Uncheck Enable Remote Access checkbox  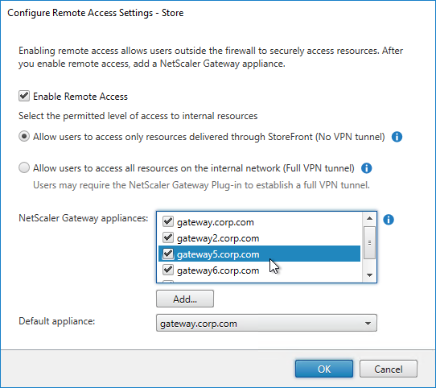[x=24, y=96]
